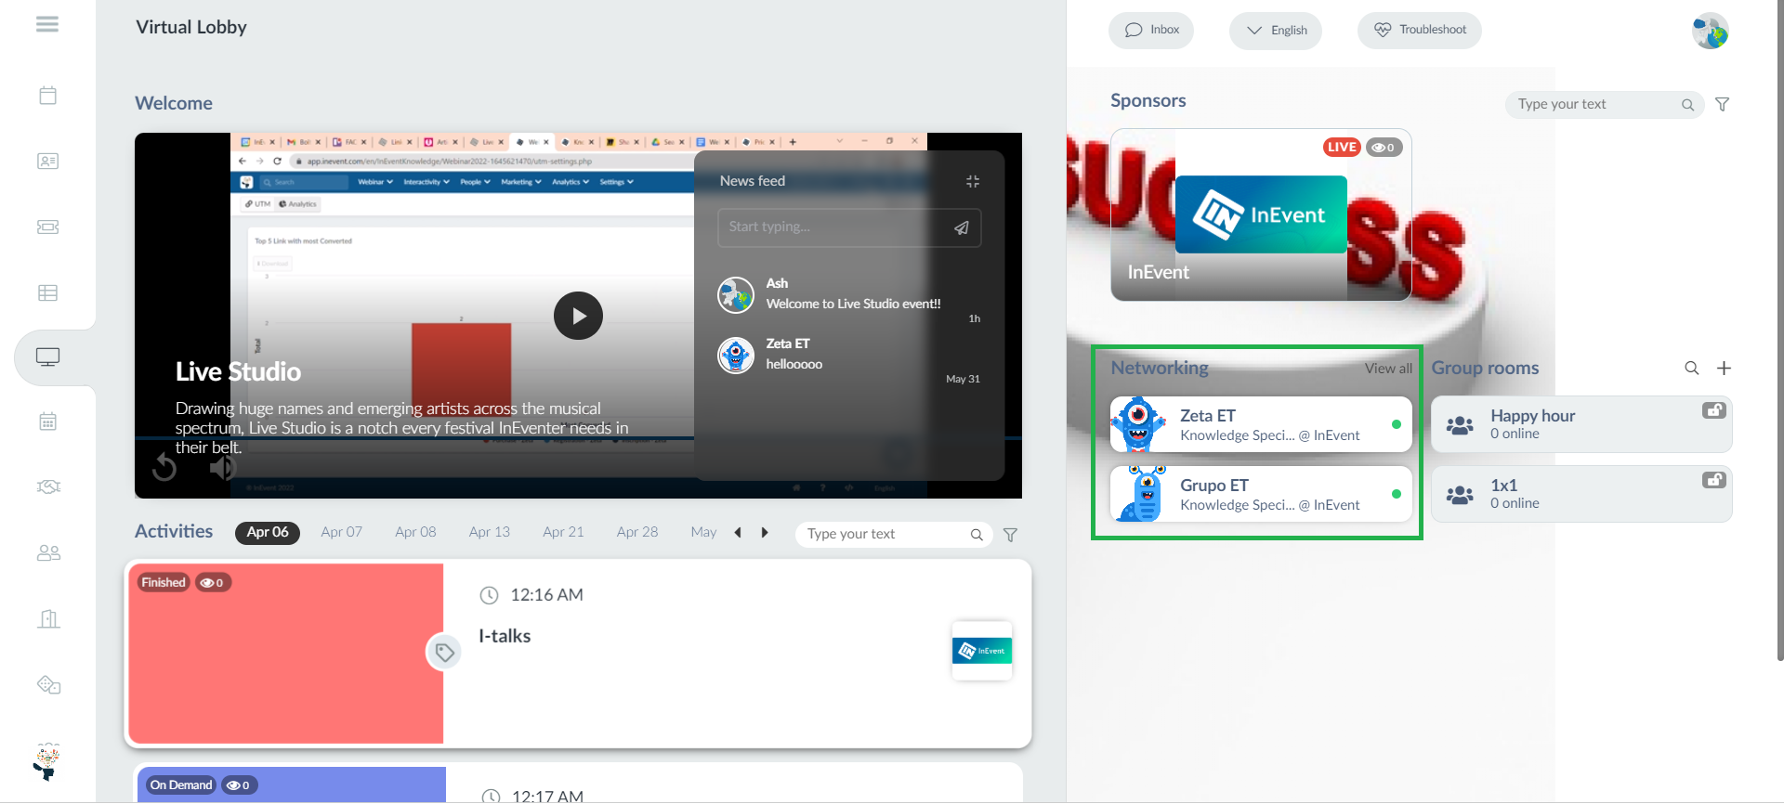
Task: Open the InEvent logo on I-talks card
Action: [982, 651]
